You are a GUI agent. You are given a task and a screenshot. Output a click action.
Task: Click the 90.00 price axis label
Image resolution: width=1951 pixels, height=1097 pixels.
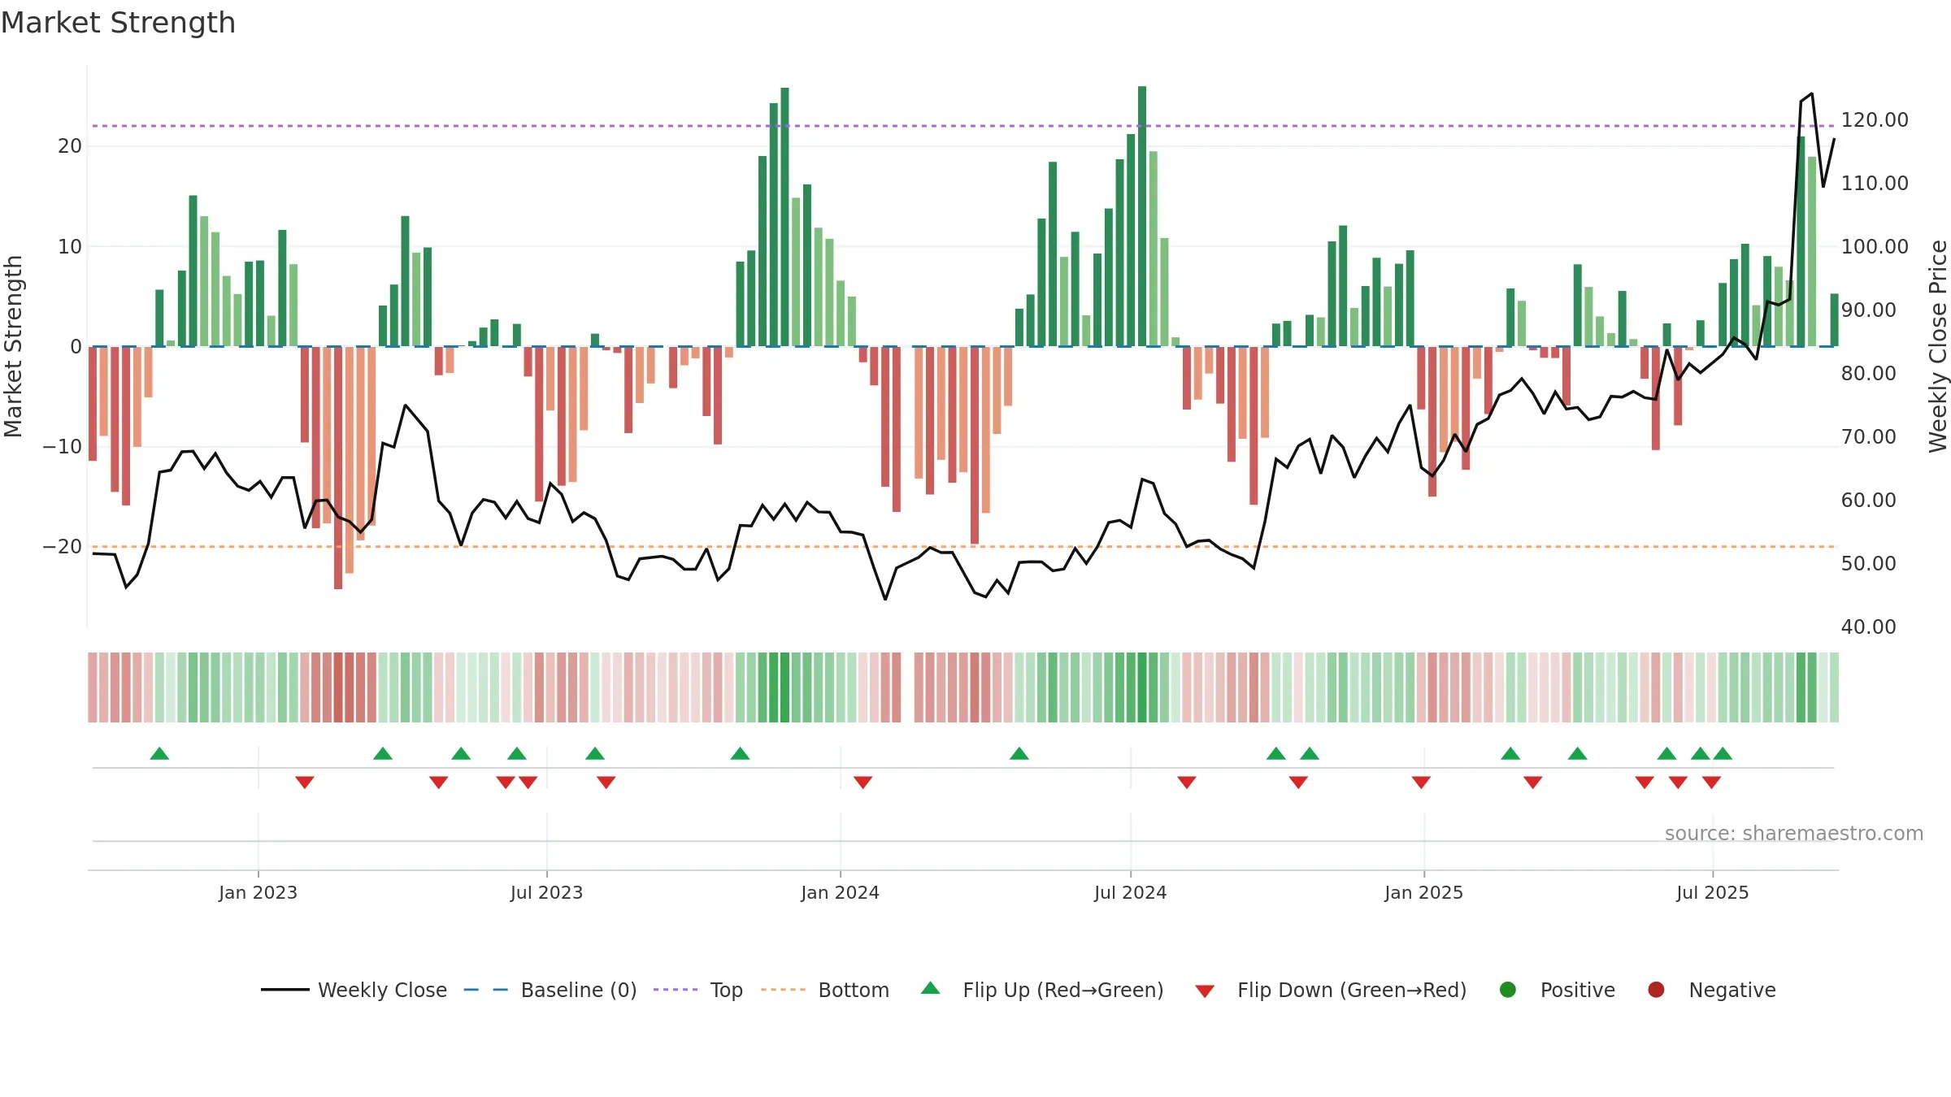pos(1868,310)
